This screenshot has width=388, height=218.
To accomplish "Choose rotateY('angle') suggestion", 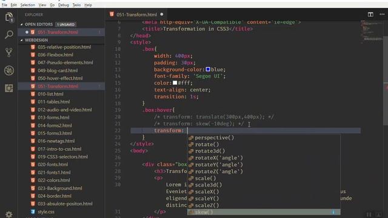I will (264, 165).
